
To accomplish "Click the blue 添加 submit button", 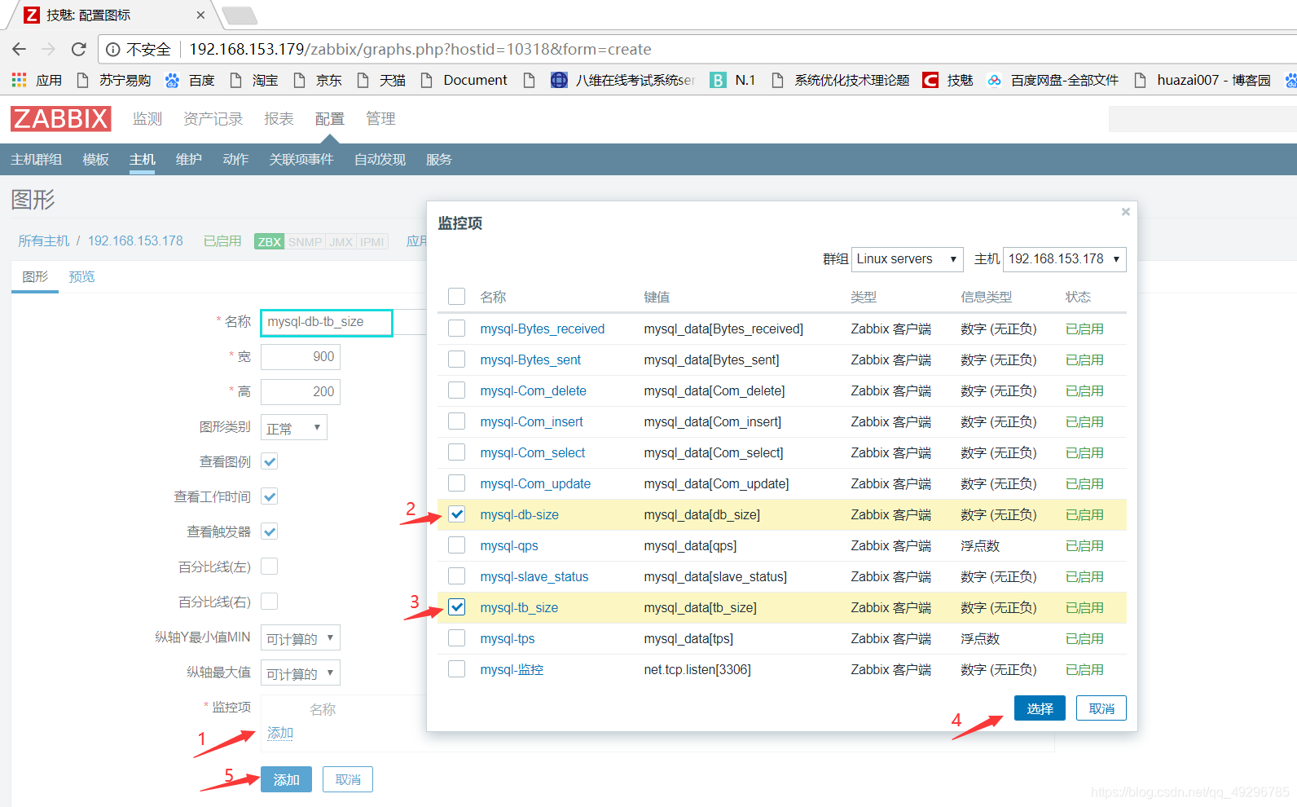I will coord(286,779).
